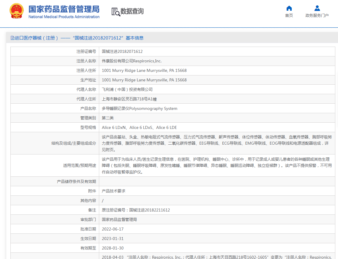This screenshot has height=259, width=338.
Task: Click the 首页 label
Action: [289, 15]
